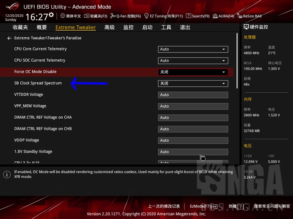Click the 12/20/2020 date text

pyautogui.click(x=14, y=16)
